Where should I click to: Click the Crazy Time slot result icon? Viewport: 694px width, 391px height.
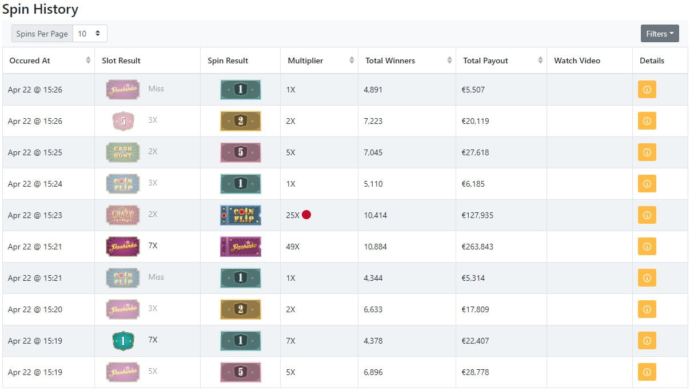point(123,215)
